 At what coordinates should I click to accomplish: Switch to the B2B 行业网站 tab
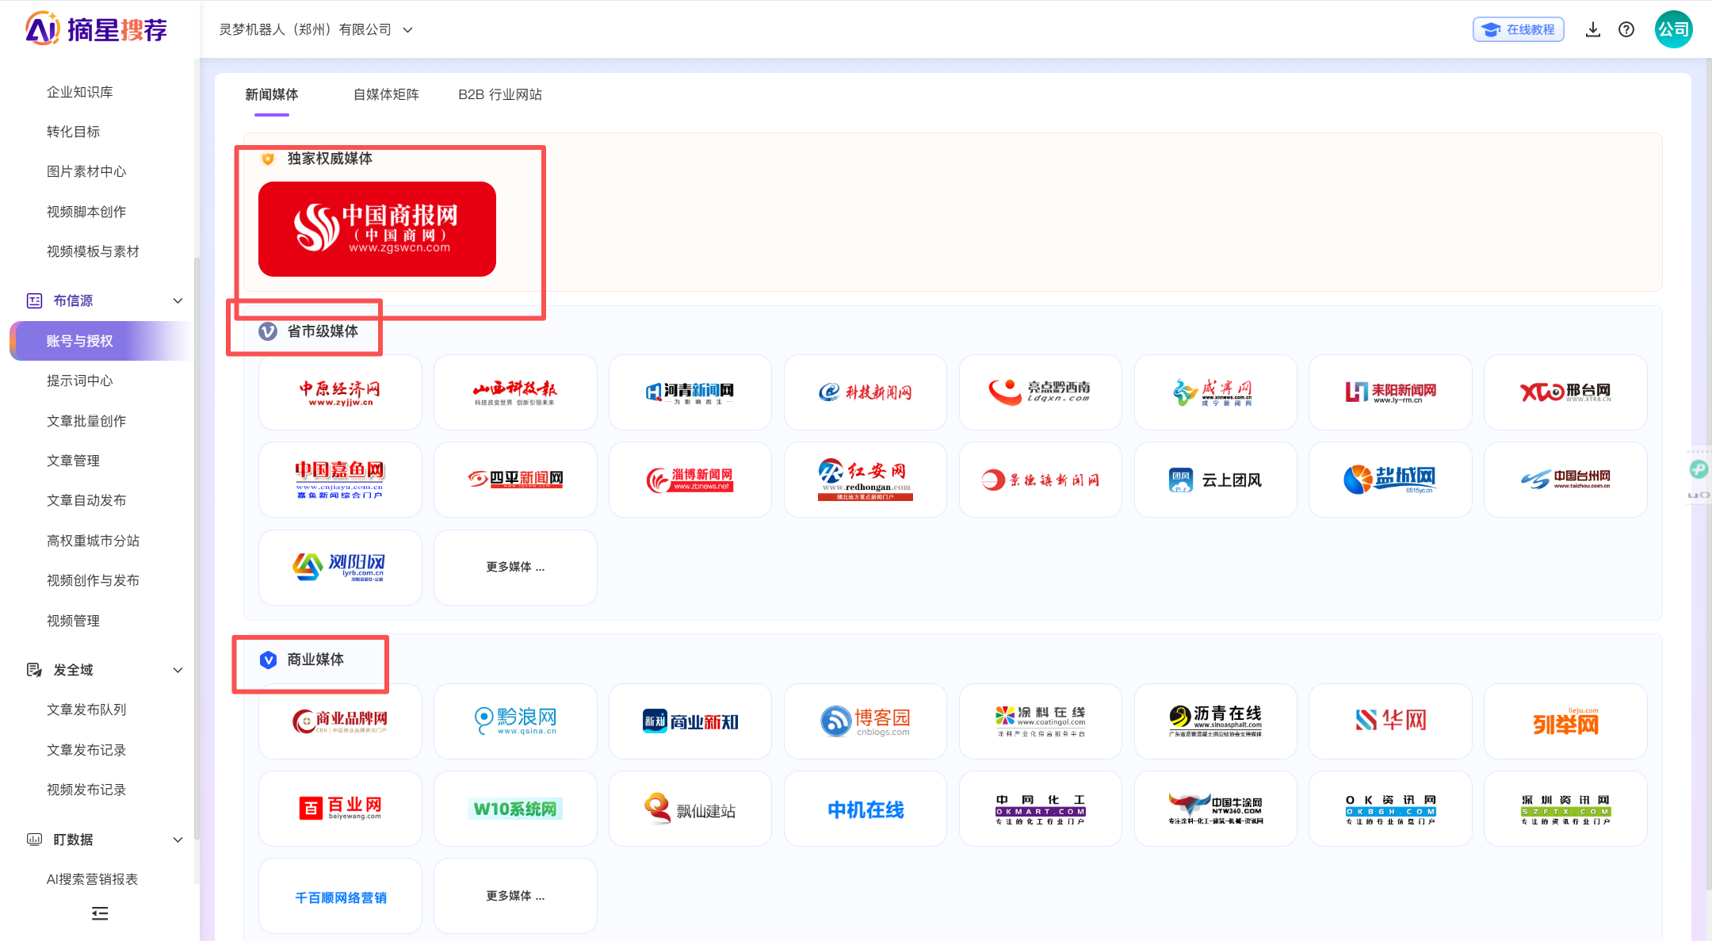click(500, 94)
